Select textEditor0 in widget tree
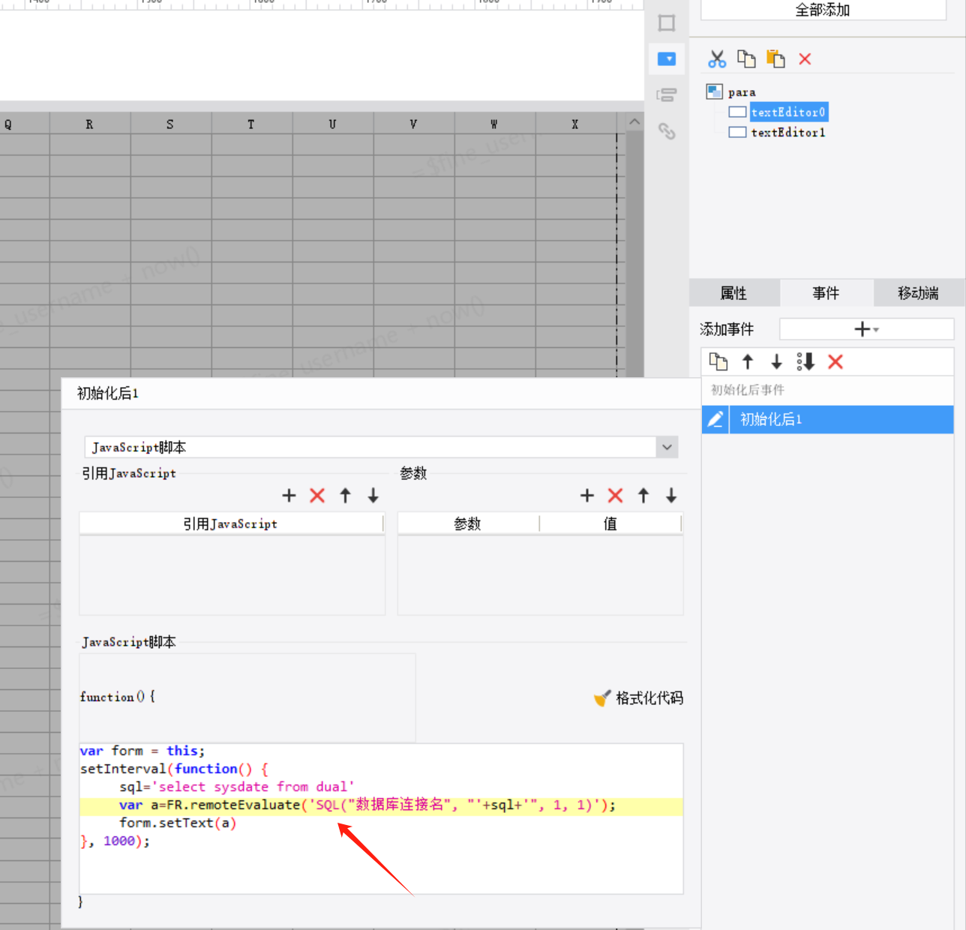Image resolution: width=966 pixels, height=930 pixels. [788, 112]
